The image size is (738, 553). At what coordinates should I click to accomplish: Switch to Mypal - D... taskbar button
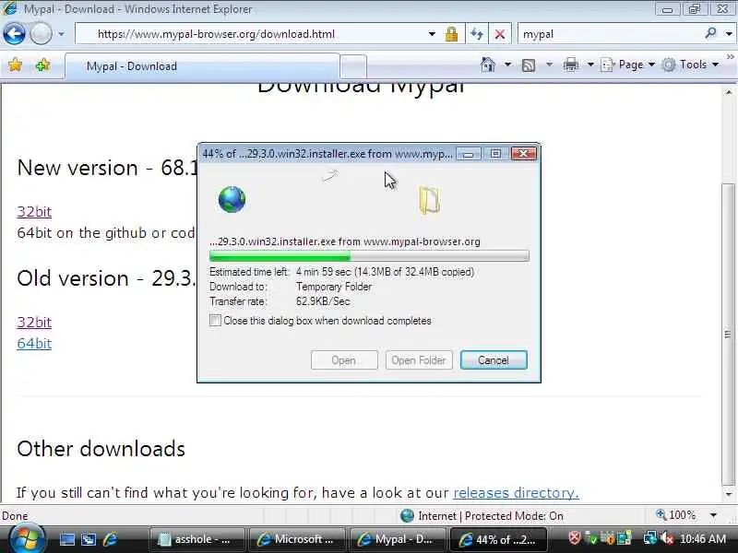tap(397, 540)
